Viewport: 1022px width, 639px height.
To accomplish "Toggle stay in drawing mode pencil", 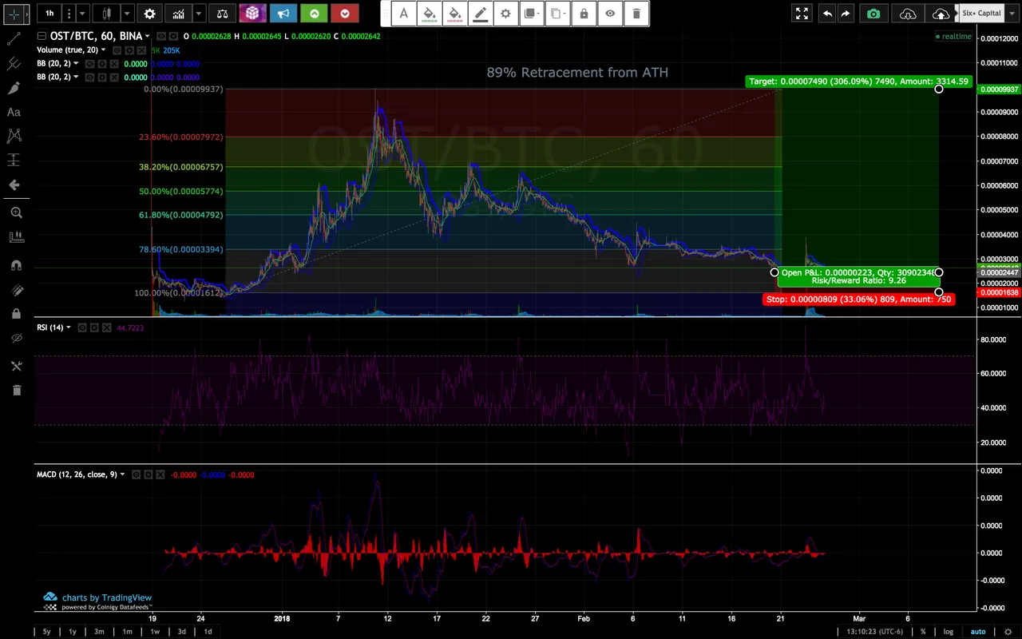I will click(16, 290).
